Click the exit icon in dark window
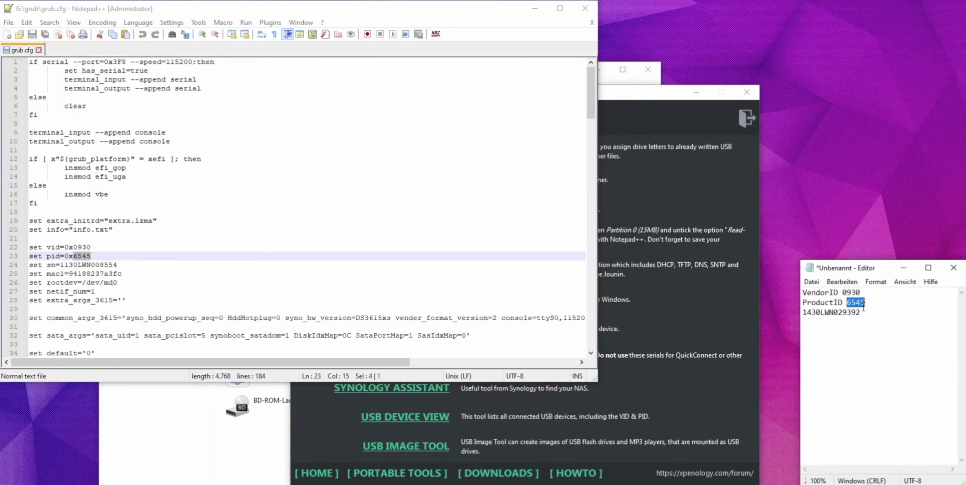The width and height of the screenshot is (966, 485). pos(747,119)
